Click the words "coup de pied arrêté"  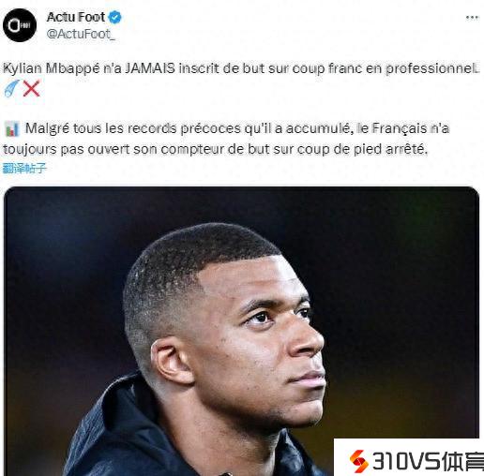(x=362, y=149)
